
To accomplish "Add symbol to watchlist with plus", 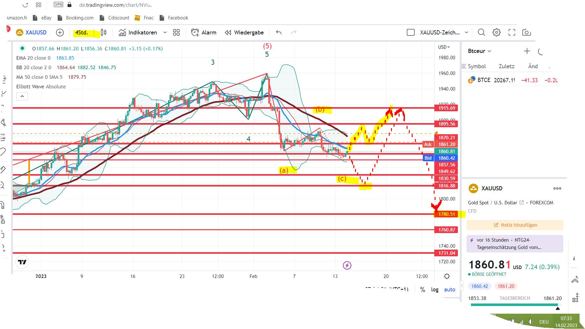I will point(527,51).
